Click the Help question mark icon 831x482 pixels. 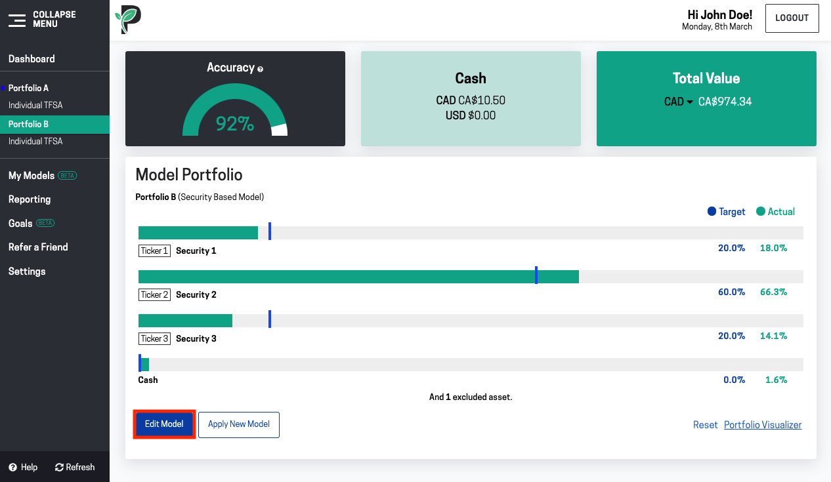[12, 468]
